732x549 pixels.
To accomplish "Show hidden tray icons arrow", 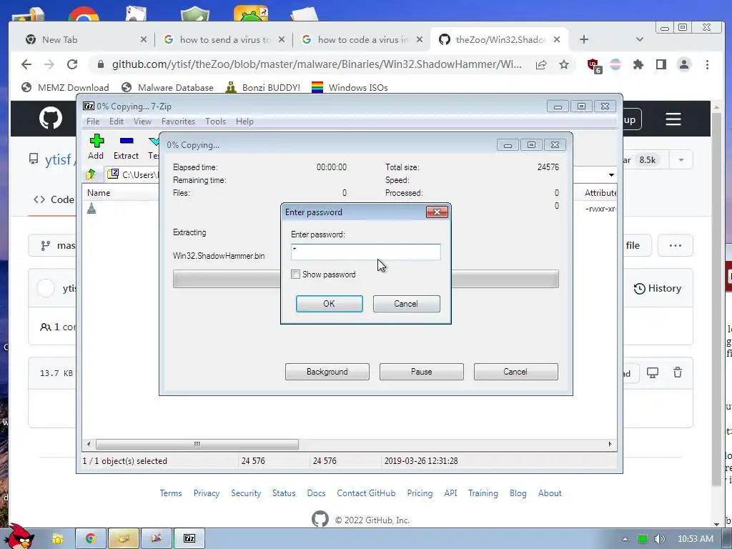I will [x=625, y=539].
